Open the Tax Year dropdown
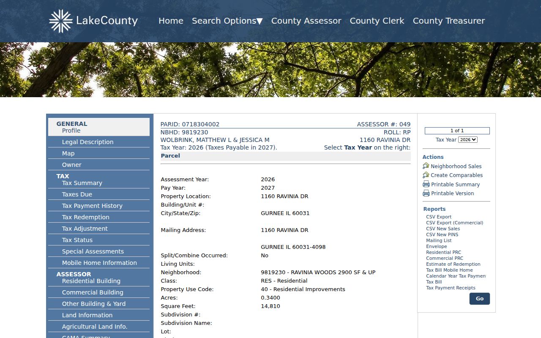 468,139
